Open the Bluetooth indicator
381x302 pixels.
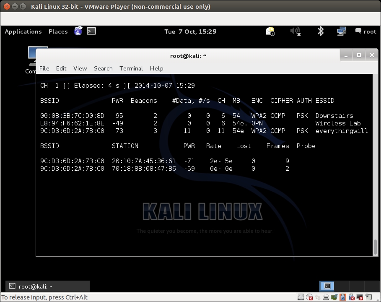(x=321, y=31)
